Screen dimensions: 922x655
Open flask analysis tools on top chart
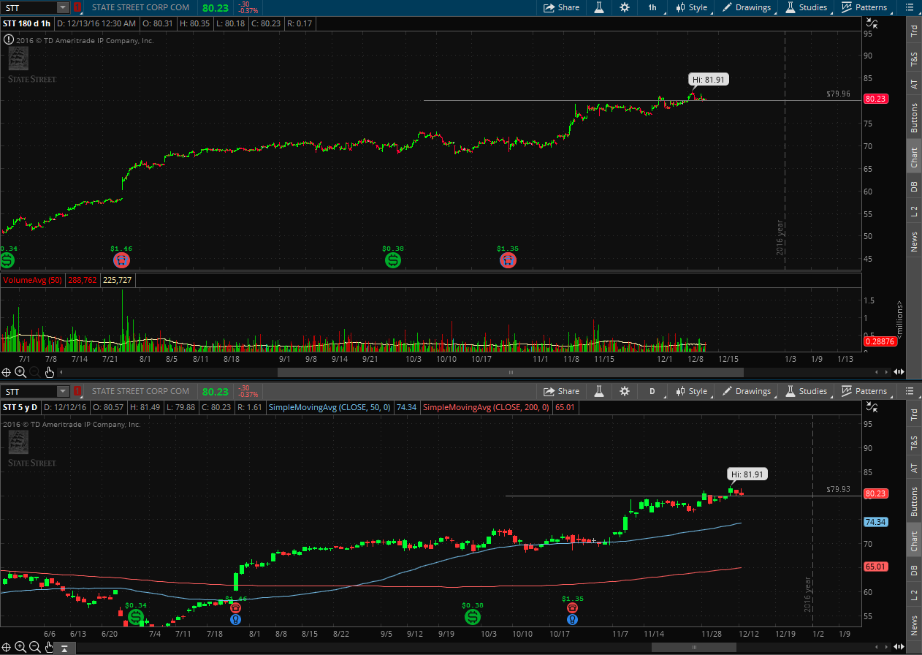coord(598,7)
